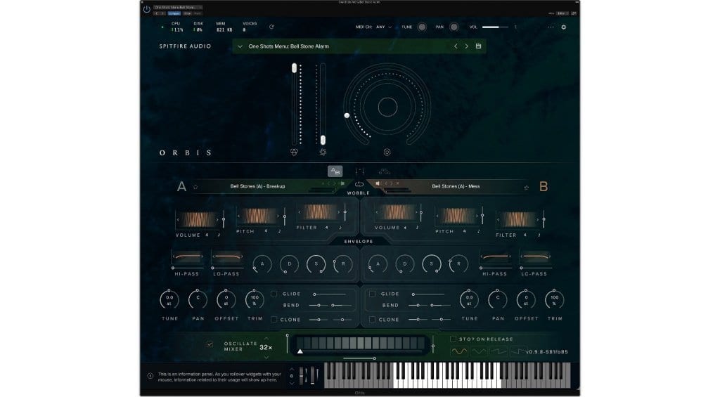Image resolution: width=720 pixels, height=397 pixels.
Task: Click the SPITFIRE AUDIO logo
Action: coord(185,46)
